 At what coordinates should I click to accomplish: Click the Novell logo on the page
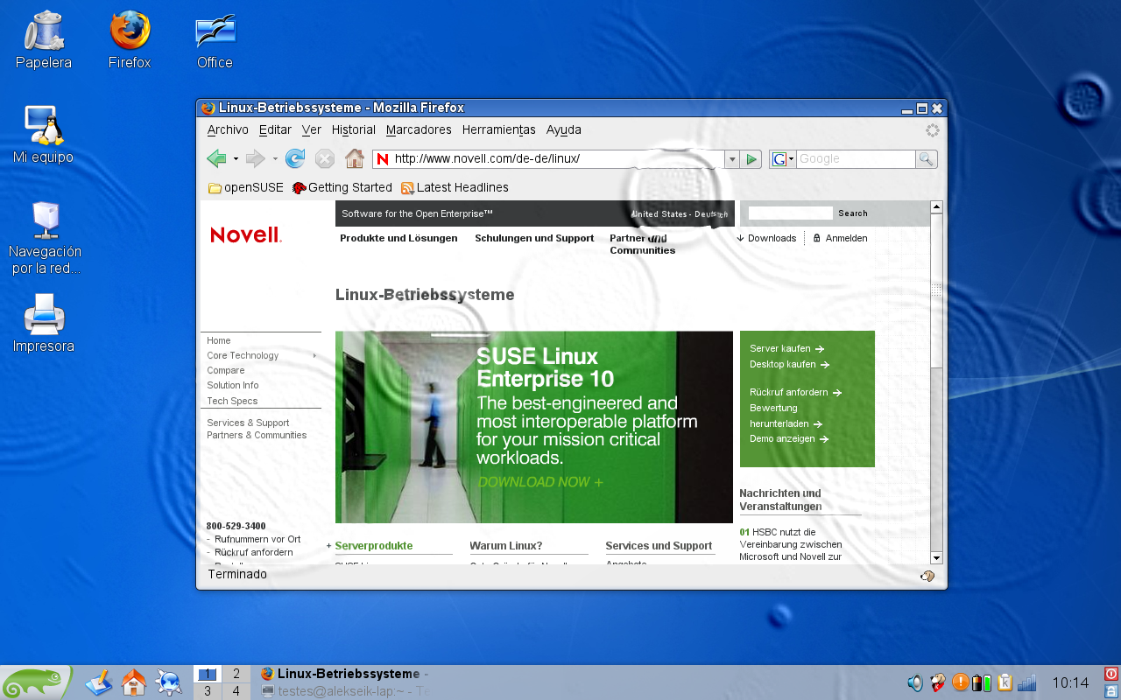tap(246, 234)
